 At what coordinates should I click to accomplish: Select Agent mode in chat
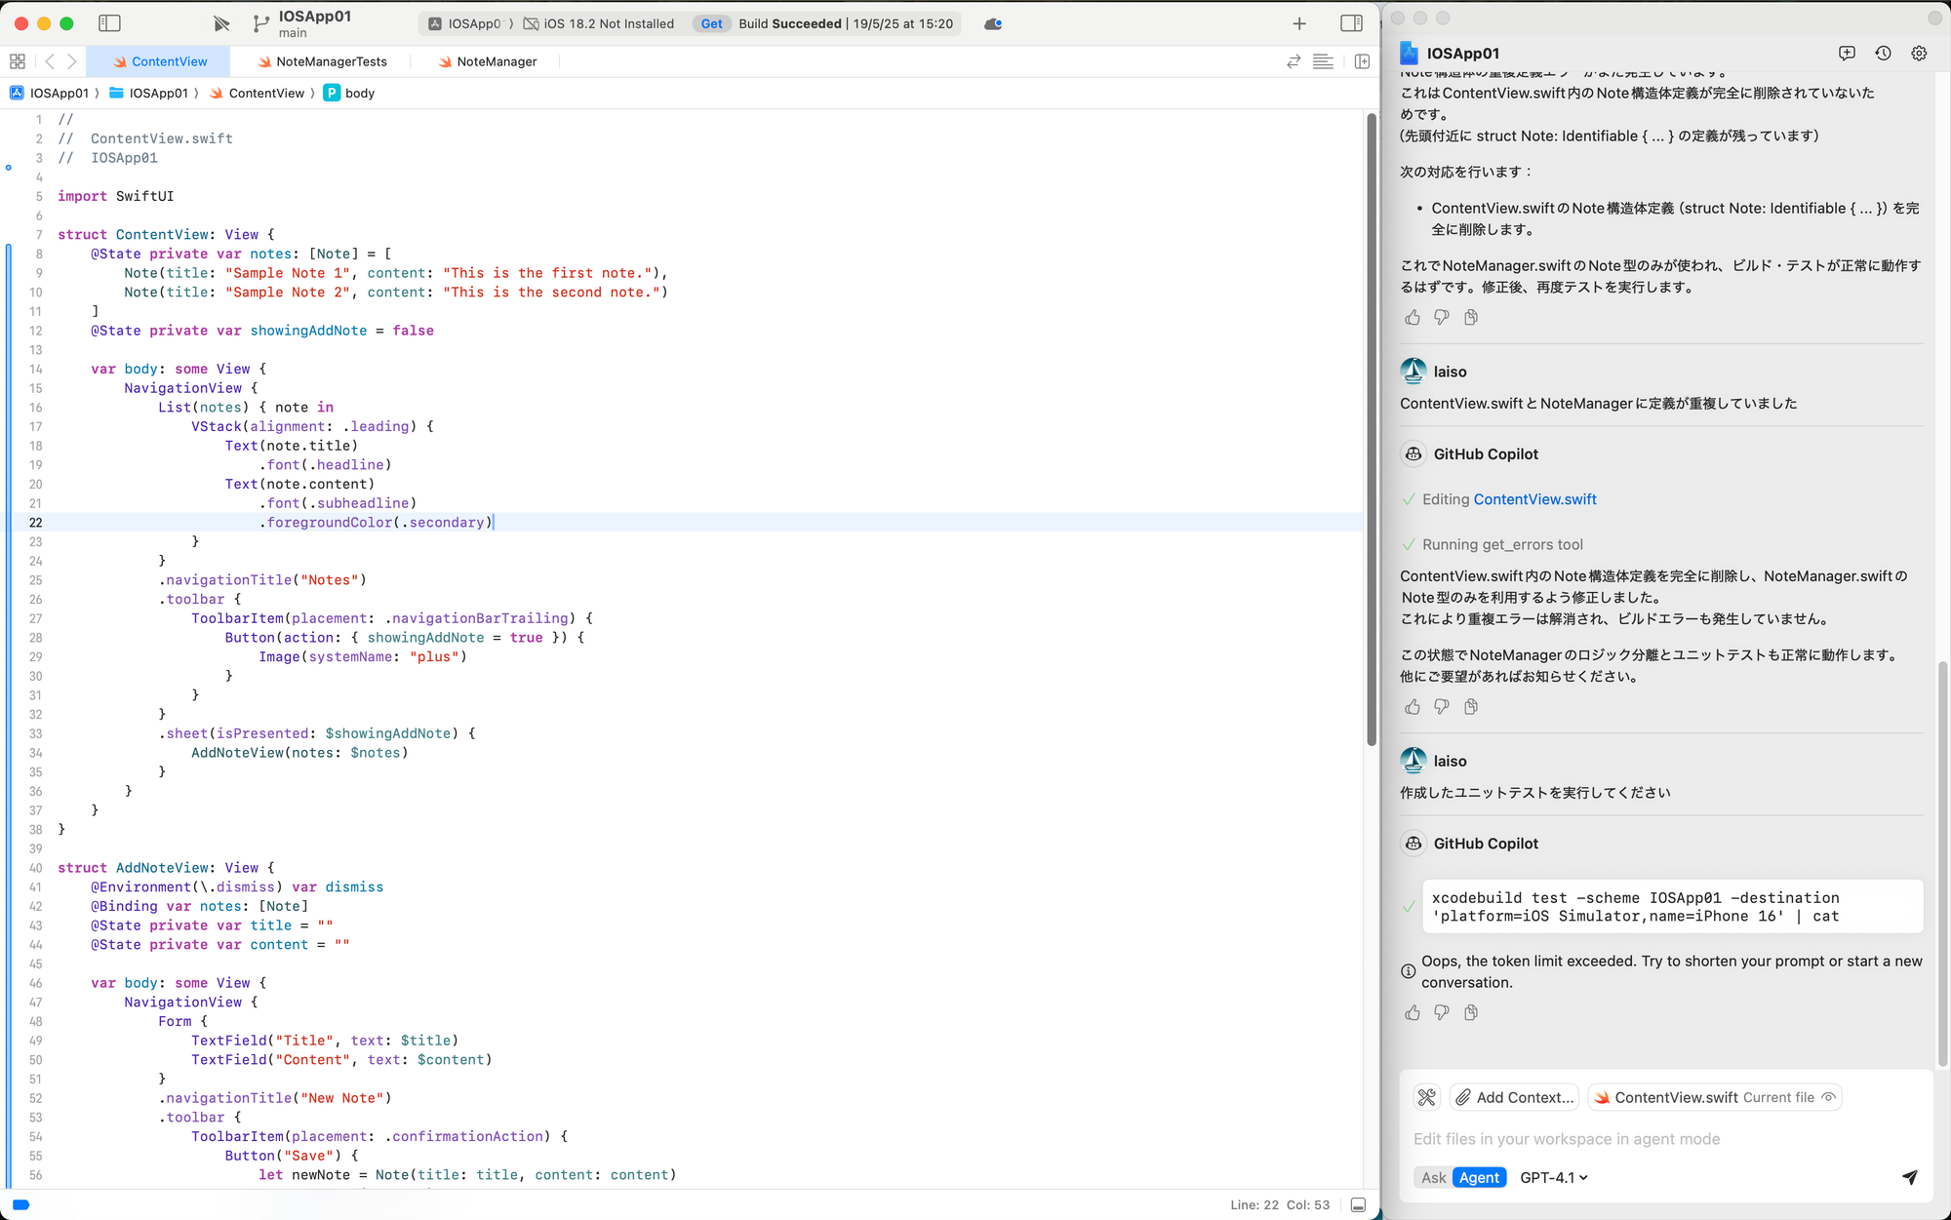(1479, 1177)
